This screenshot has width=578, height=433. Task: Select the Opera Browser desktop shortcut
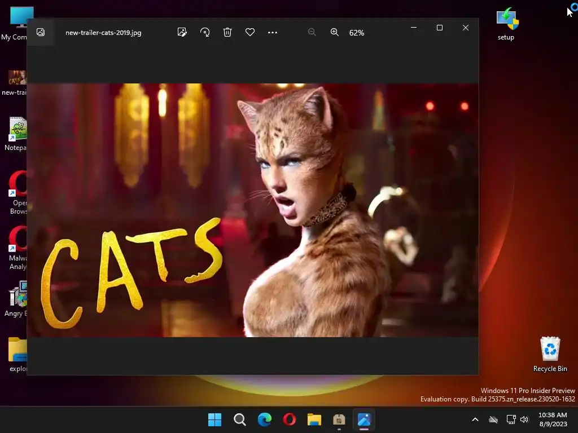coord(17,192)
